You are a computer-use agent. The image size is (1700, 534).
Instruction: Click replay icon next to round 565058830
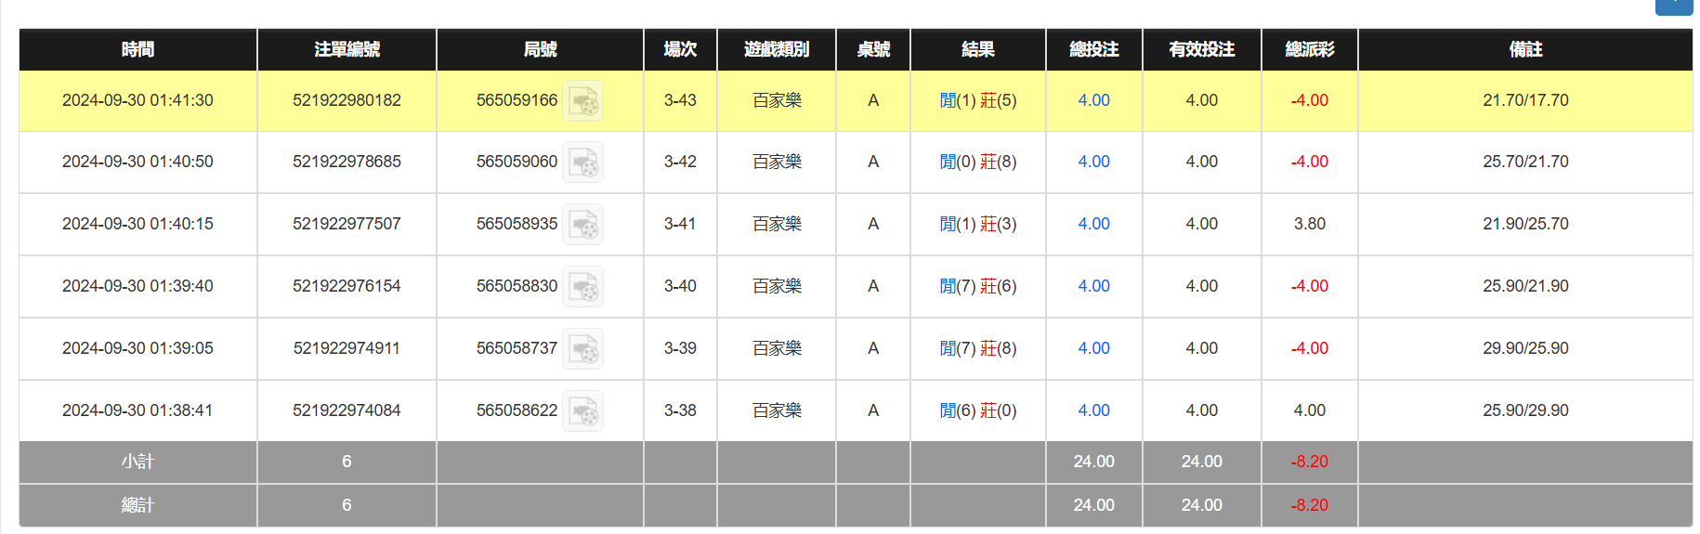[583, 287]
